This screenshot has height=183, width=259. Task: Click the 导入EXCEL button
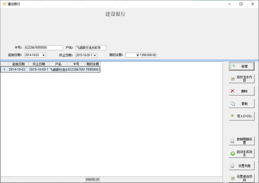241,116
